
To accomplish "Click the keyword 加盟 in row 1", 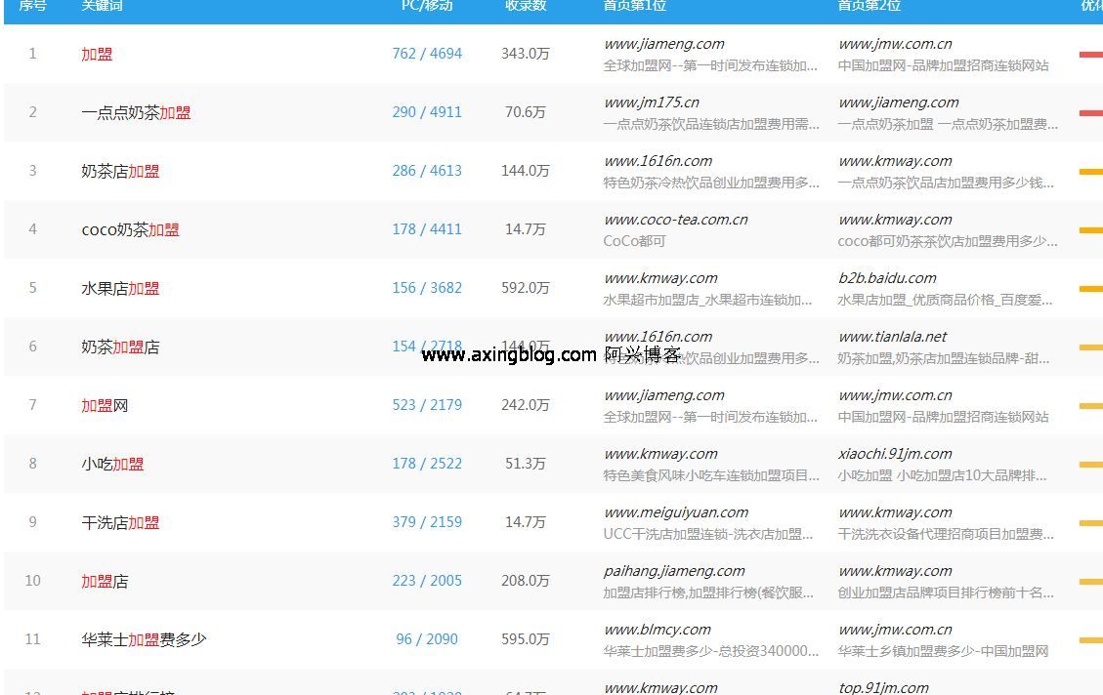I will (x=97, y=54).
